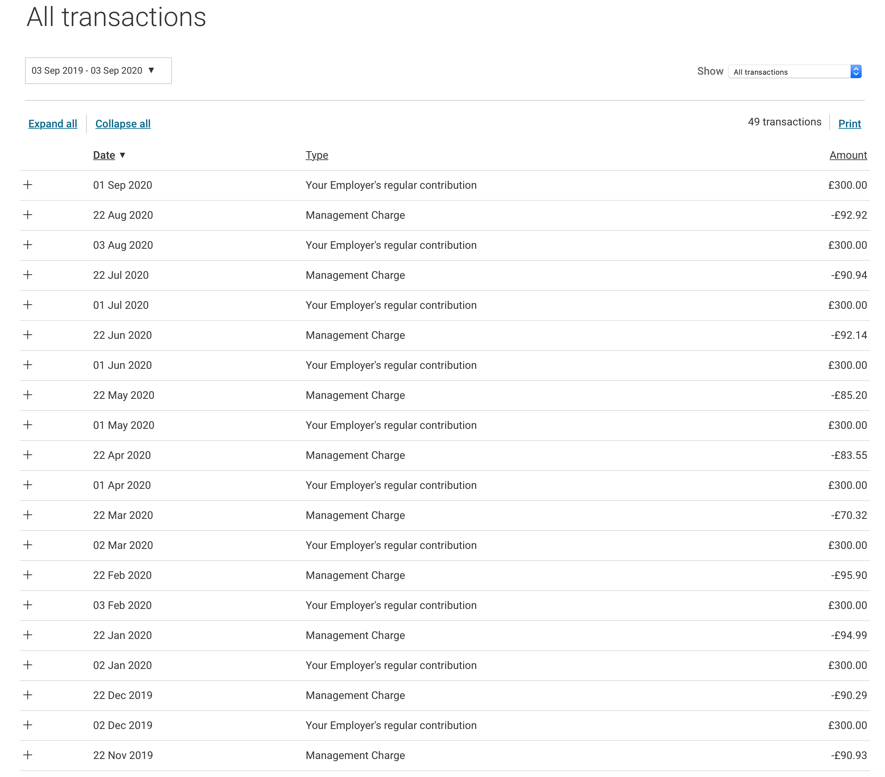
Task: Click plus icon next to 22 May 2020
Action: (28, 395)
